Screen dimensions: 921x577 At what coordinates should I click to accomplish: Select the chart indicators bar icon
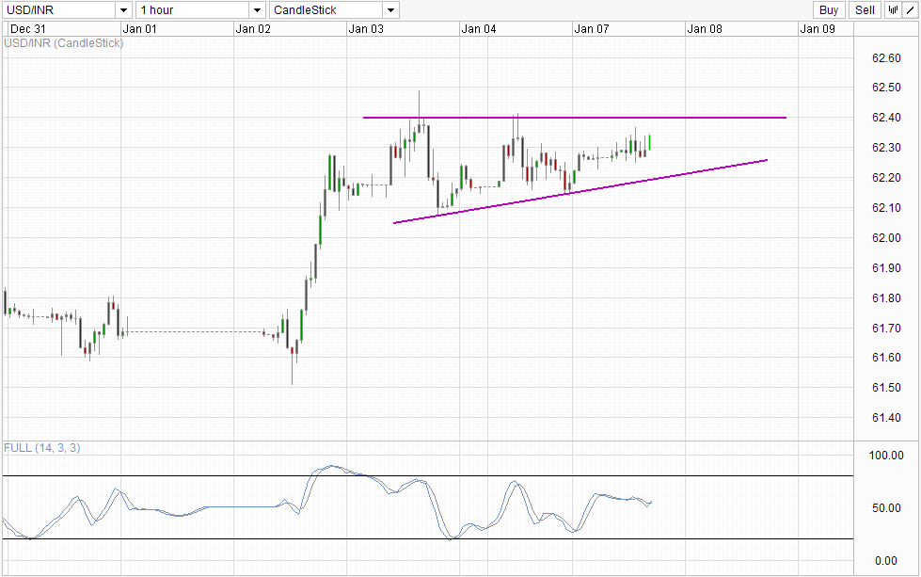click(x=893, y=10)
